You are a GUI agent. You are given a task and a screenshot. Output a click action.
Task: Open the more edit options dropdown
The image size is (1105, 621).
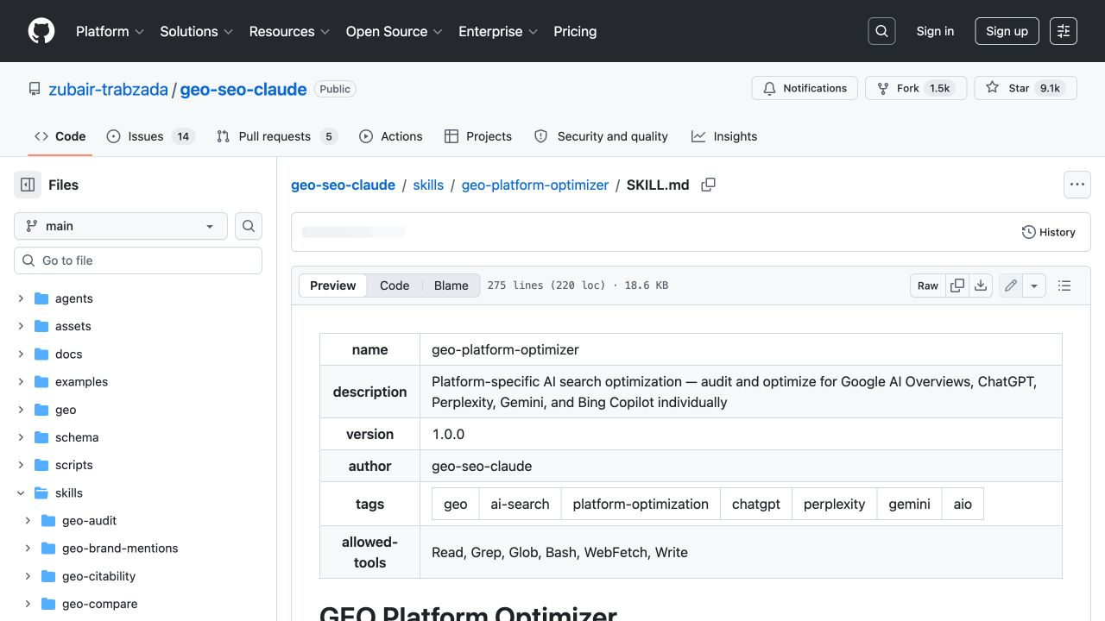click(x=1034, y=285)
